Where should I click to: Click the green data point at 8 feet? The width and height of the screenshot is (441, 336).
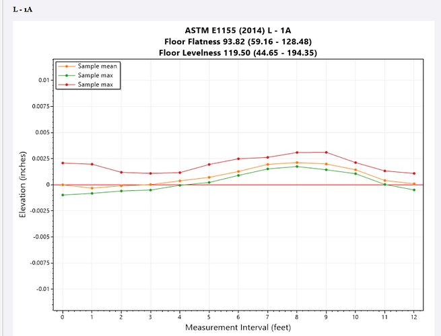point(297,166)
